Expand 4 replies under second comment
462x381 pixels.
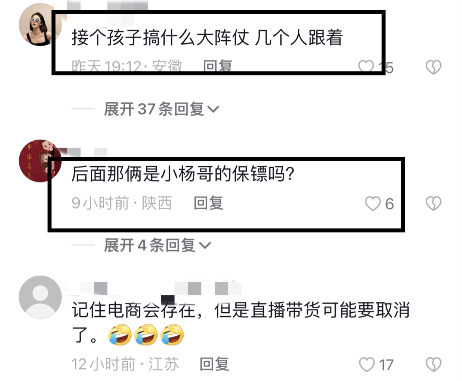(x=157, y=245)
